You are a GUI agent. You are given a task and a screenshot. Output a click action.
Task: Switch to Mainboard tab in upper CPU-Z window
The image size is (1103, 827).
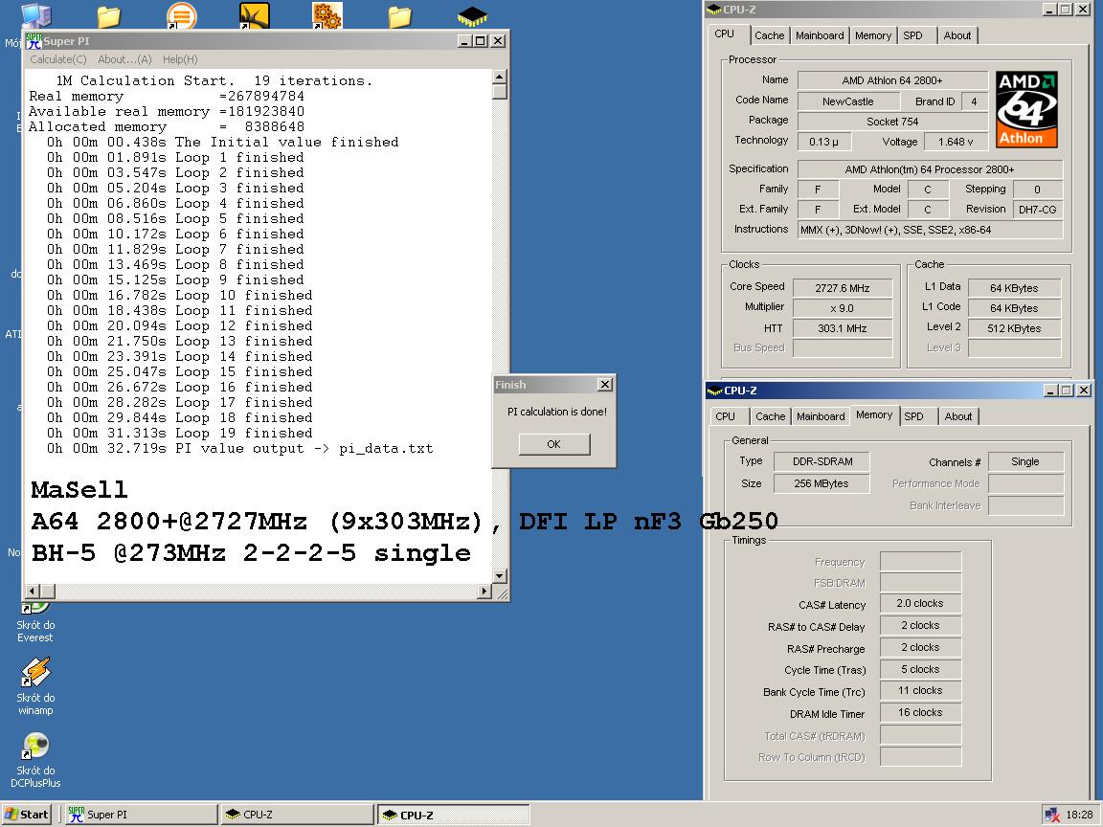820,35
